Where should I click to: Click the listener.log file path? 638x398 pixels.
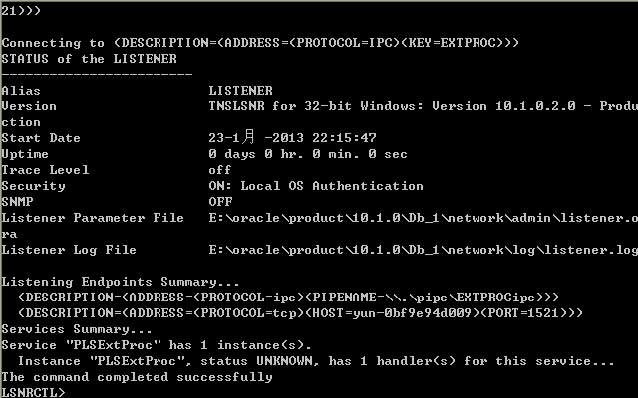(x=423, y=250)
